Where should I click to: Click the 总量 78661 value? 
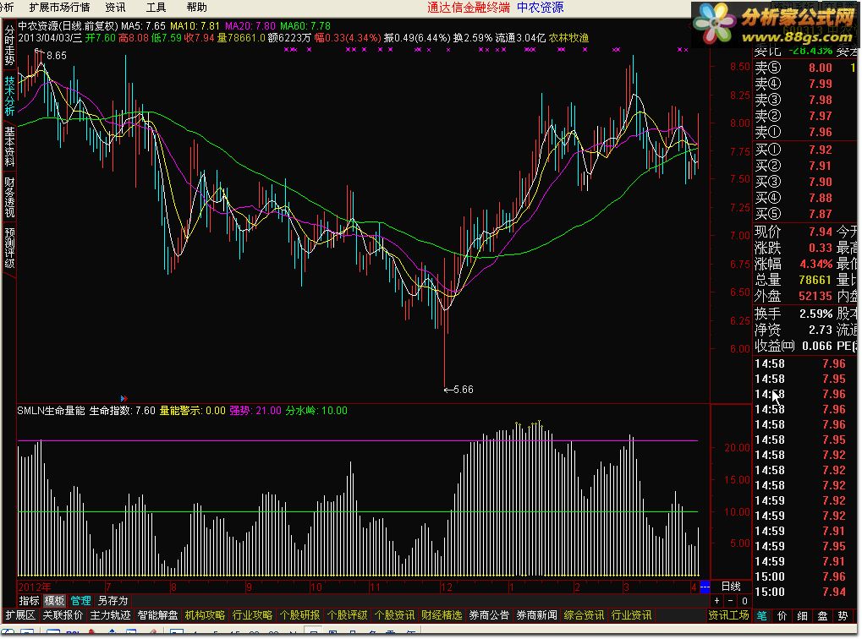click(815, 280)
